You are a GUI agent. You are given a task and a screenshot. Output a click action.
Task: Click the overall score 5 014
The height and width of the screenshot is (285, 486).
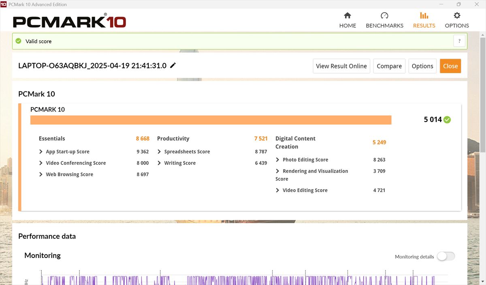point(433,120)
